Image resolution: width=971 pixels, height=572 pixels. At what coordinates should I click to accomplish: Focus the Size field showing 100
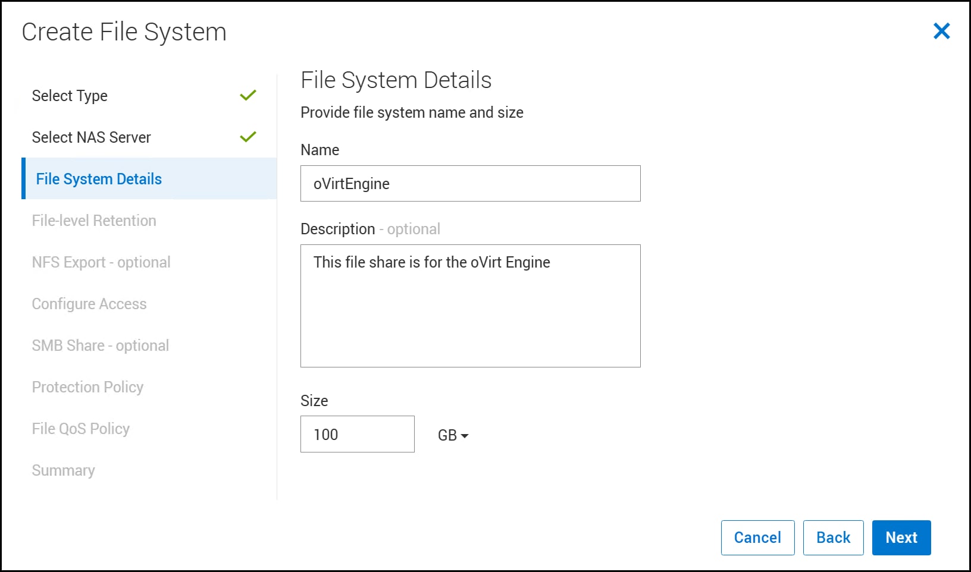(x=358, y=434)
